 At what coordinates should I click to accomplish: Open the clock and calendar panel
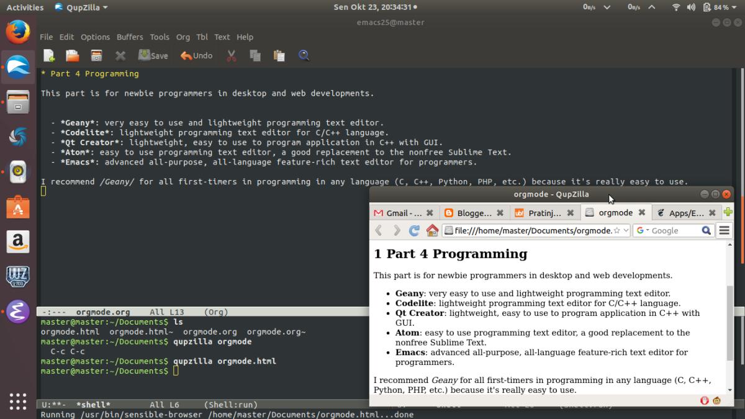(374, 7)
